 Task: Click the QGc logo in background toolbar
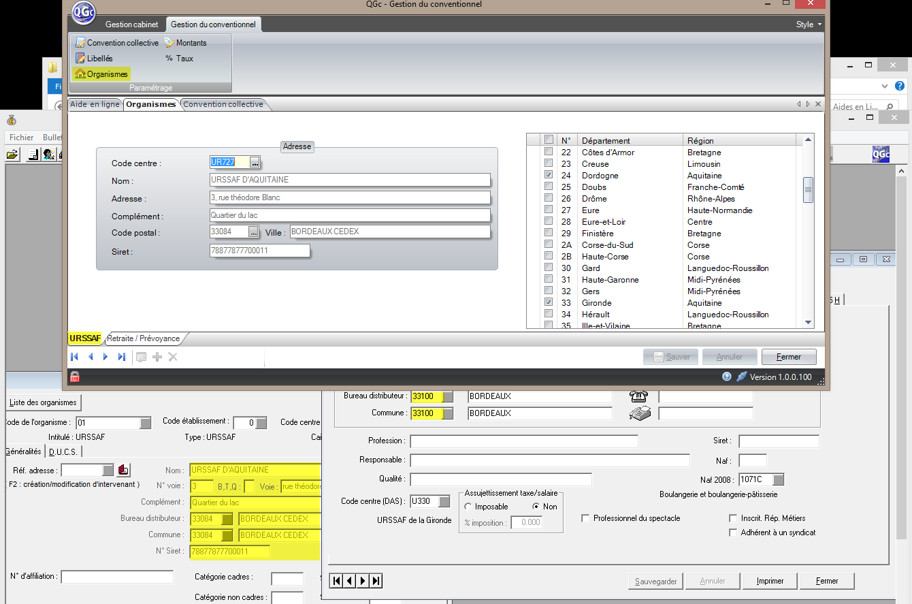881,155
